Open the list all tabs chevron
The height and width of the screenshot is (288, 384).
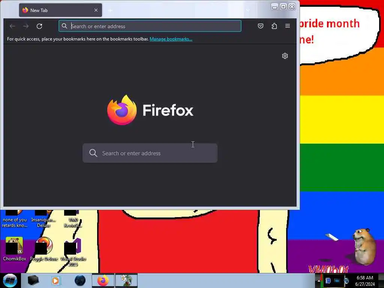click(248, 10)
